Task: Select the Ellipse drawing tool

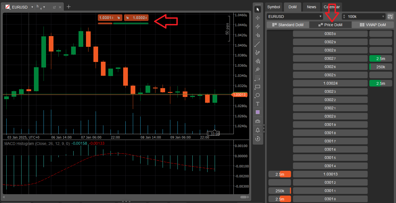Action: pyautogui.click(x=258, y=95)
